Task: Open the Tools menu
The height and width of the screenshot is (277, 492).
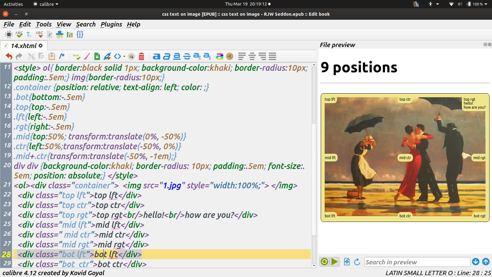Action: 44,24
